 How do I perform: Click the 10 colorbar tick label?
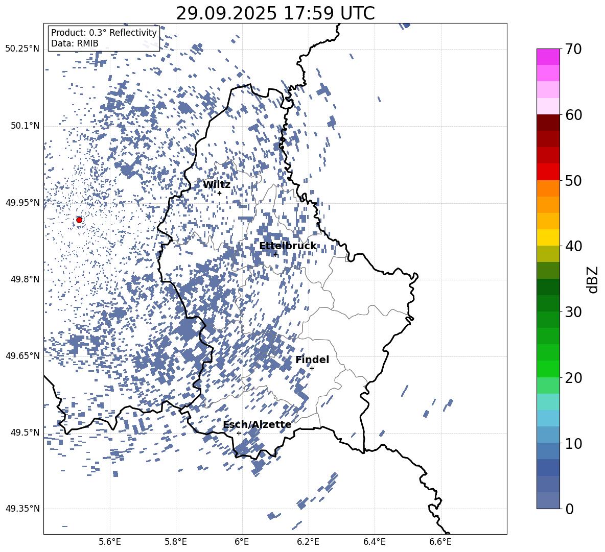point(573,443)
